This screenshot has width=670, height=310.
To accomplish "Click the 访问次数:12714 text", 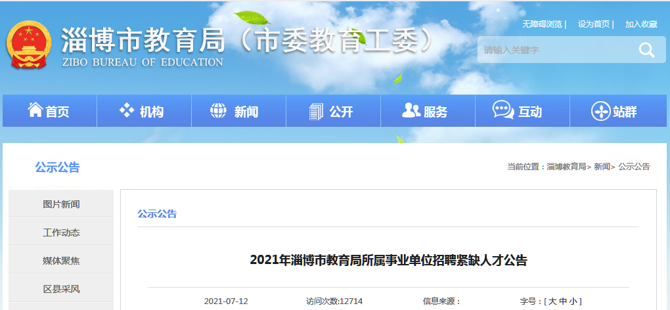I will (x=334, y=301).
